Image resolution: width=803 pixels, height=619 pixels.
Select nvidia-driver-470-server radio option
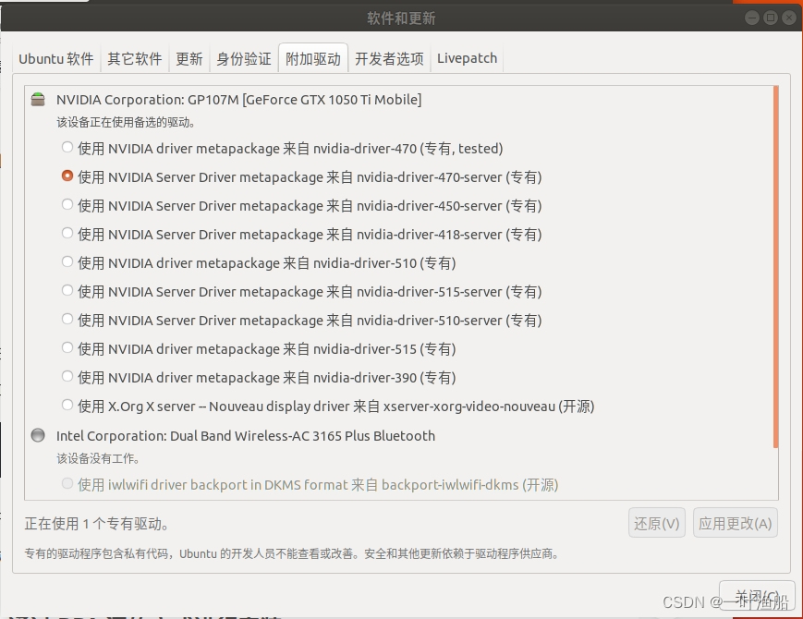tap(67, 176)
